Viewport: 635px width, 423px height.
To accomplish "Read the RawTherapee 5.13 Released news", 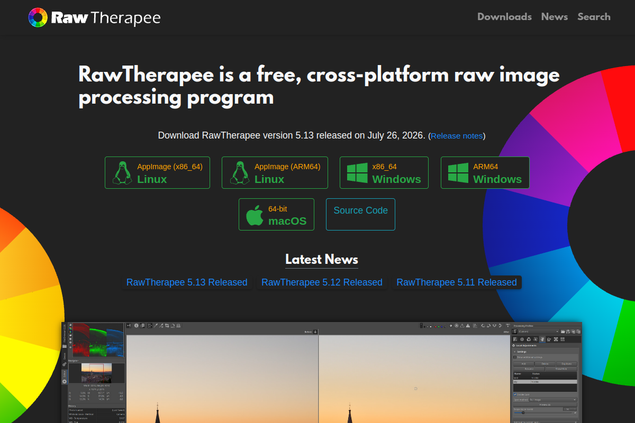I will pyautogui.click(x=187, y=282).
